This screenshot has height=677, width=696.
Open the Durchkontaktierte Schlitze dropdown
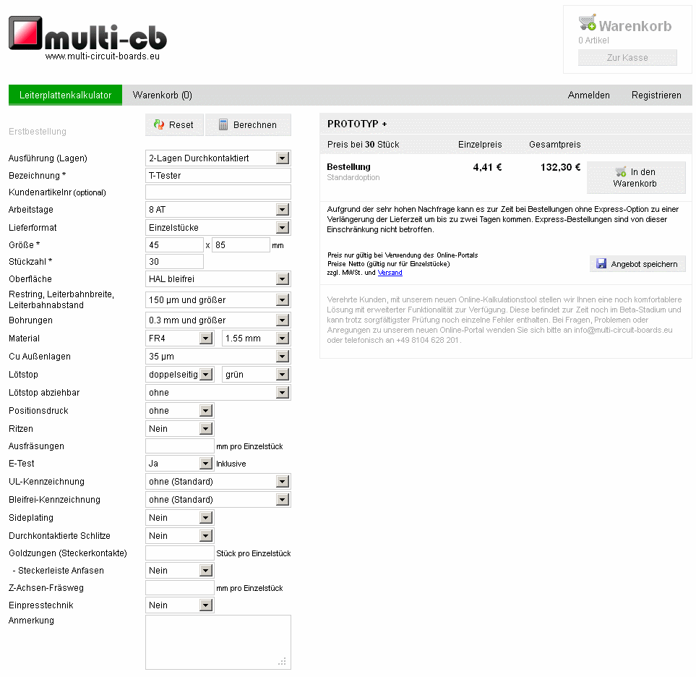click(x=180, y=536)
